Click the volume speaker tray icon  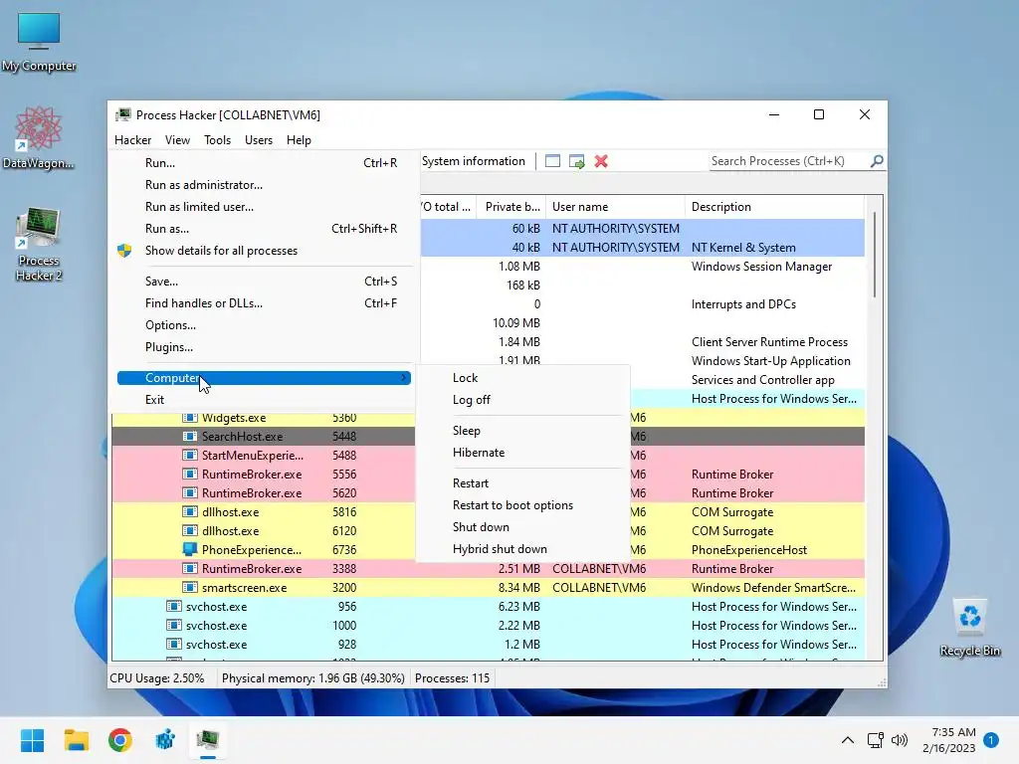click(x=900, y=740)
